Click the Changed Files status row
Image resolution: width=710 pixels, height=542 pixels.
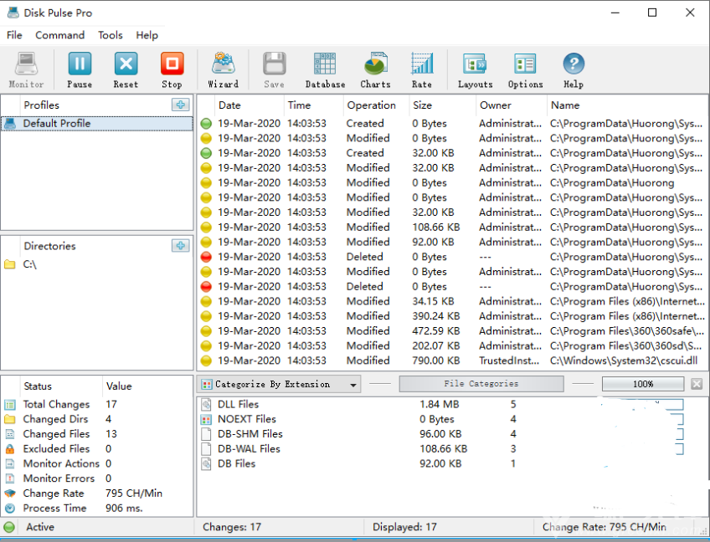(x=97, y=434)
